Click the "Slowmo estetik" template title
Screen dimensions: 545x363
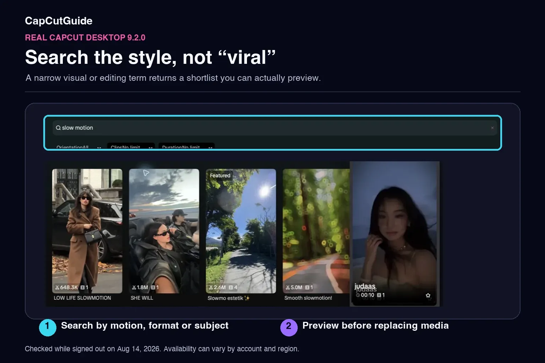point(229,298)
